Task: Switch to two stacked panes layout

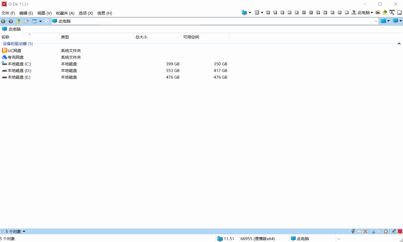Action: (297, 12)
